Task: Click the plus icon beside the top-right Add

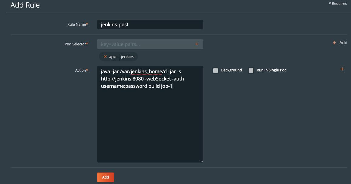Action: click(334, 43)
